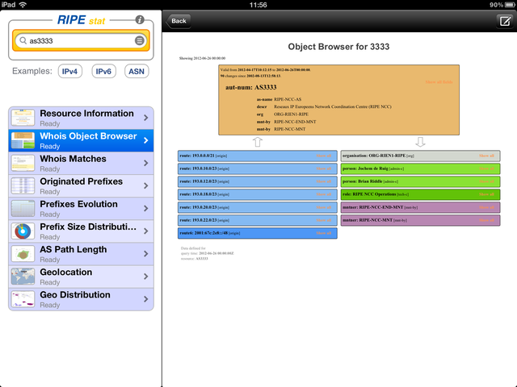
Task: Click Show all on person Brian Riddle
Action: pos(486,181)
